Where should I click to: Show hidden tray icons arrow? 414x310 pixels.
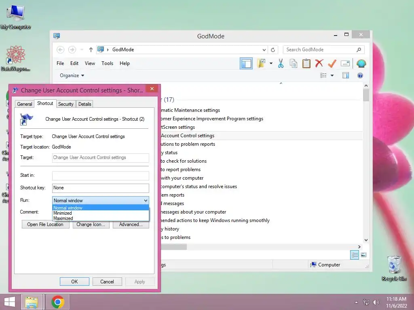point(356,302)
